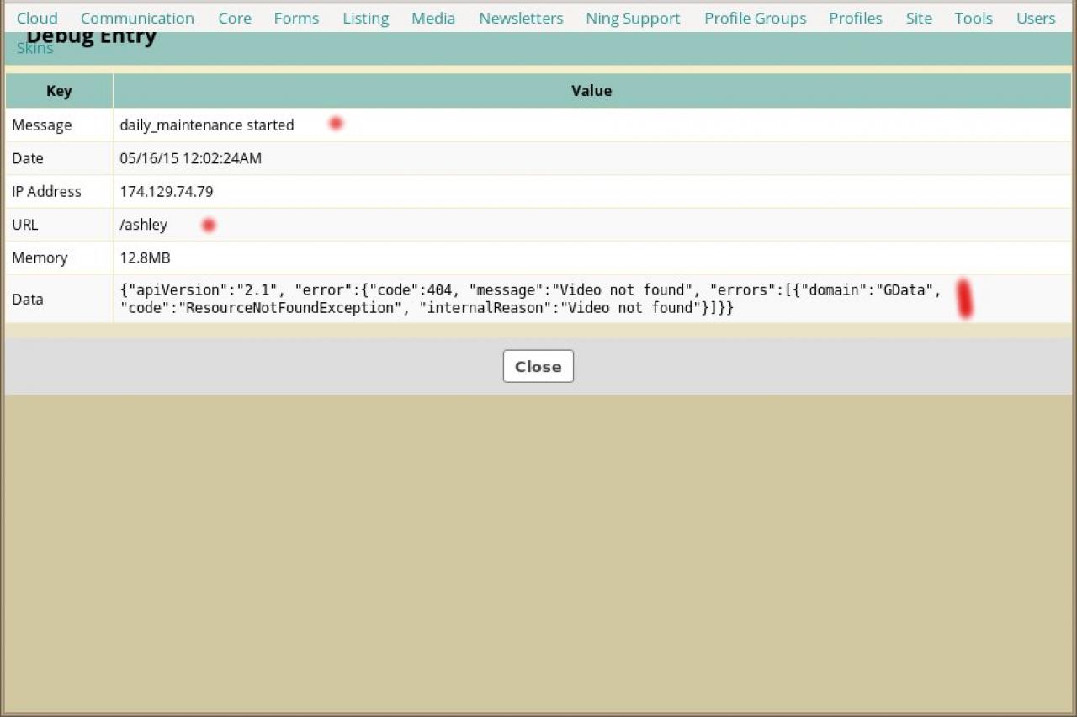Open the Cloud menu

(x=37, y=19)
